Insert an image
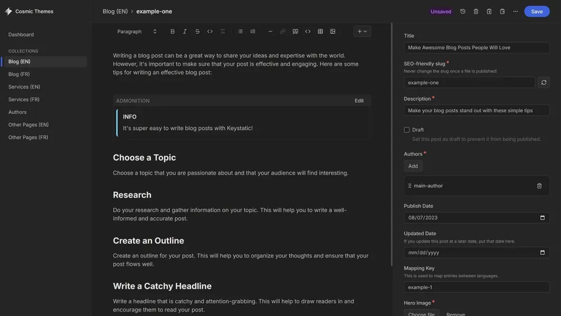The width and height of the screenshot is (561, 316). [333, 31]
